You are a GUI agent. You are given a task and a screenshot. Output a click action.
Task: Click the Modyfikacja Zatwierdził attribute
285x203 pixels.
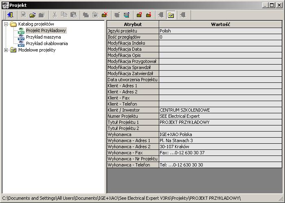(133, 73)
